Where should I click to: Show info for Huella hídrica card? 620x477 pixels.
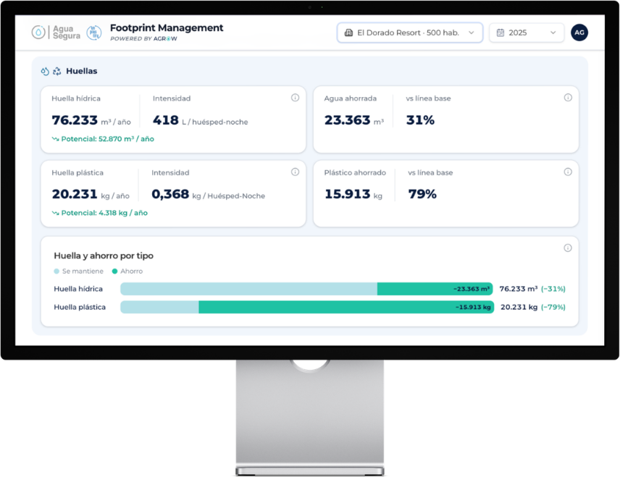point(295,98)
